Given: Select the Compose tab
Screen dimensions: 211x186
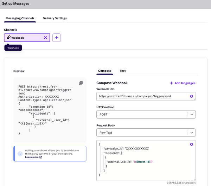Looking at the screenshot, I should click(x=105, y=71).
